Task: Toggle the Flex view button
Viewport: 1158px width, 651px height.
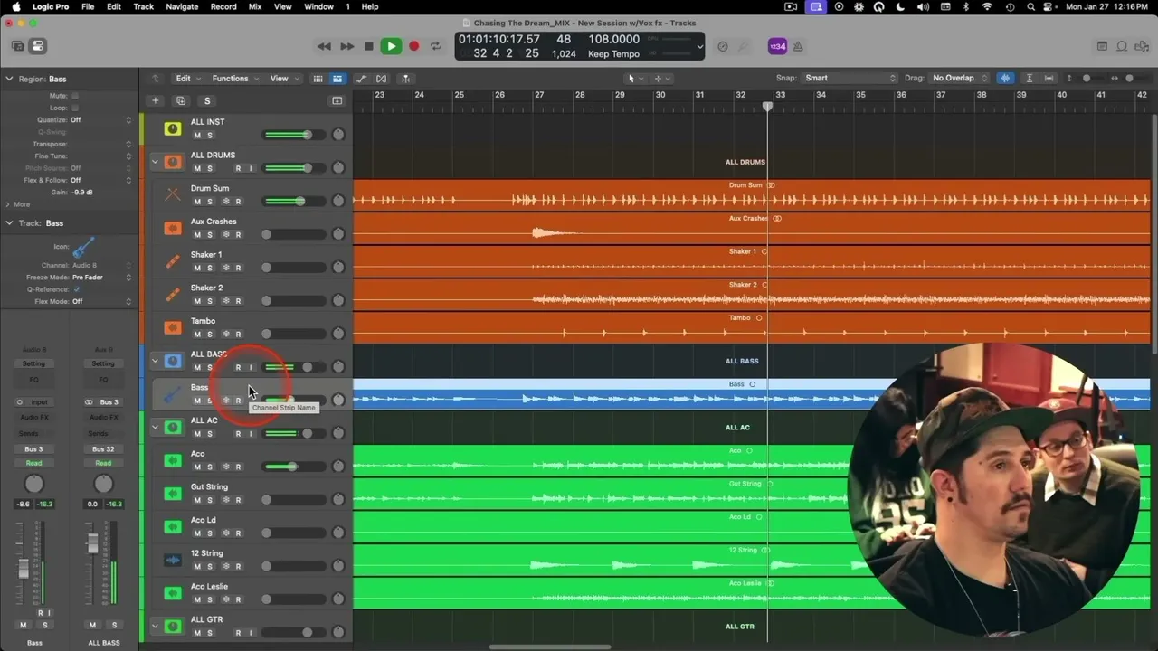Action: click(382, 79)
